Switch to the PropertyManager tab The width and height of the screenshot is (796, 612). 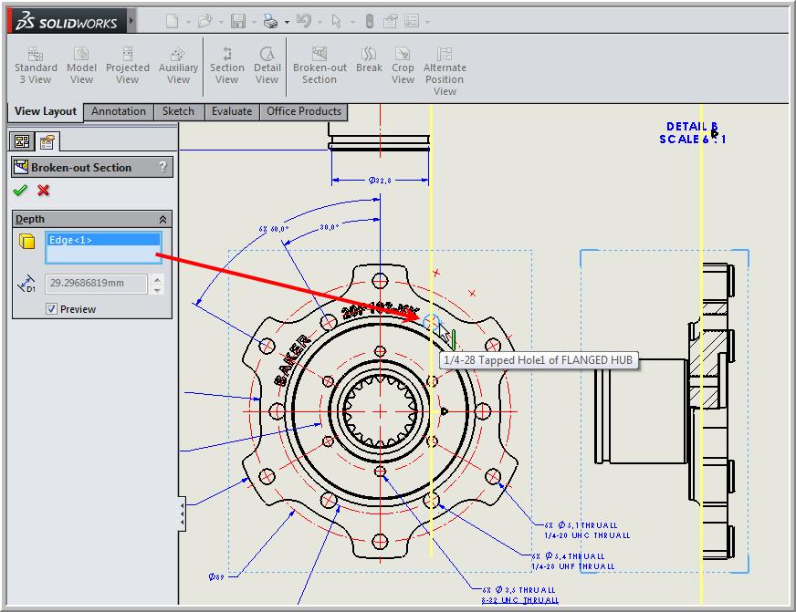47,141
